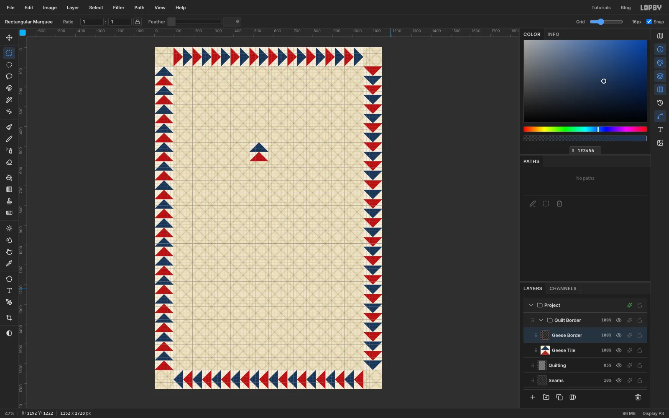Open the Filter menu

click(119, 8)
